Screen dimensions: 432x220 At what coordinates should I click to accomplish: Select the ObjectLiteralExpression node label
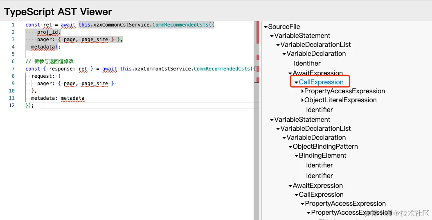click(x=340, y=100)
